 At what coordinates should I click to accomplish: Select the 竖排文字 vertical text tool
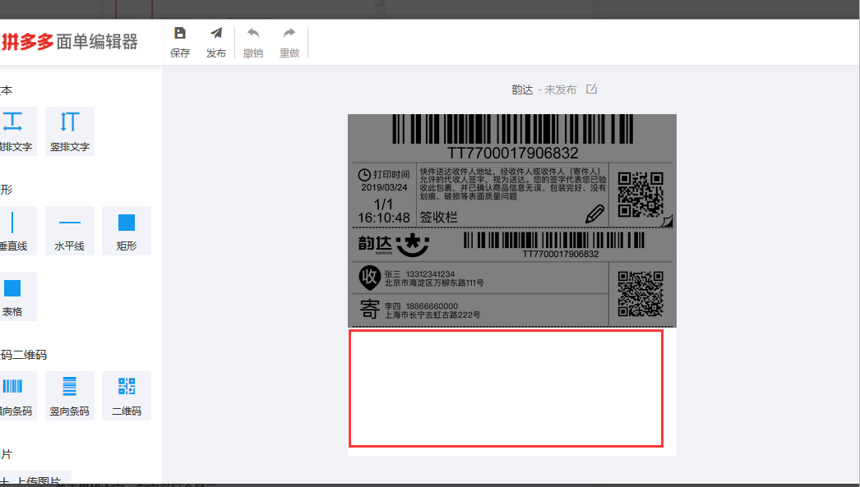pos(70,131)
